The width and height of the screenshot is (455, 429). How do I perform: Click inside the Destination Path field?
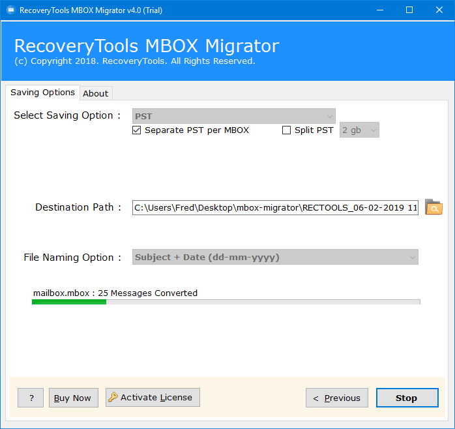click(275, 207)
